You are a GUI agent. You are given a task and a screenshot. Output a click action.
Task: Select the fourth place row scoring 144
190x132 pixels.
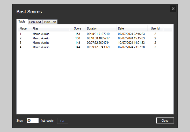pos(78,47)
